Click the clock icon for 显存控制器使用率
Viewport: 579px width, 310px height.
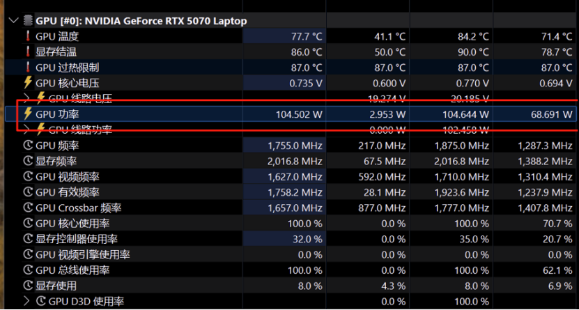(28, 238)
